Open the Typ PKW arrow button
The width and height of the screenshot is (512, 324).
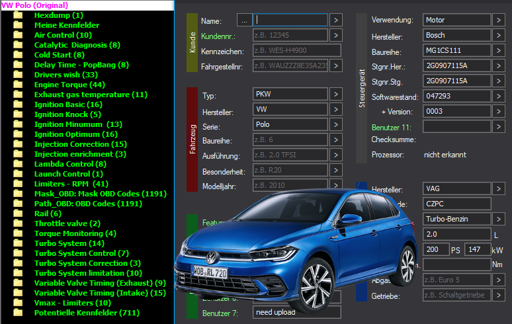point(335,94)
